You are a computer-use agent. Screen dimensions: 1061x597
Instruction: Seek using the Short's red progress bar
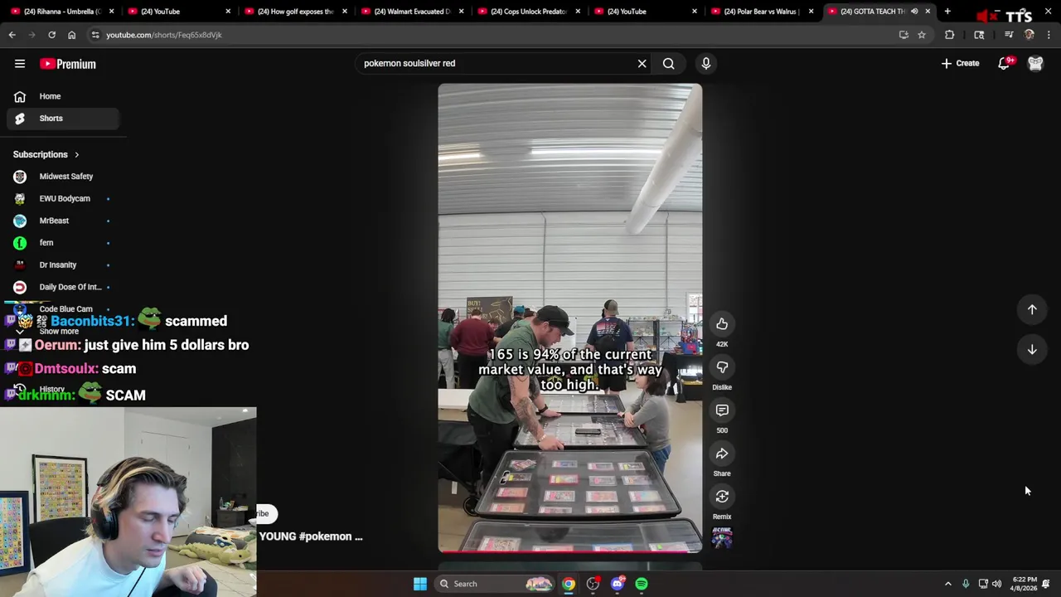pyautogui.click(x=570, y=551)
